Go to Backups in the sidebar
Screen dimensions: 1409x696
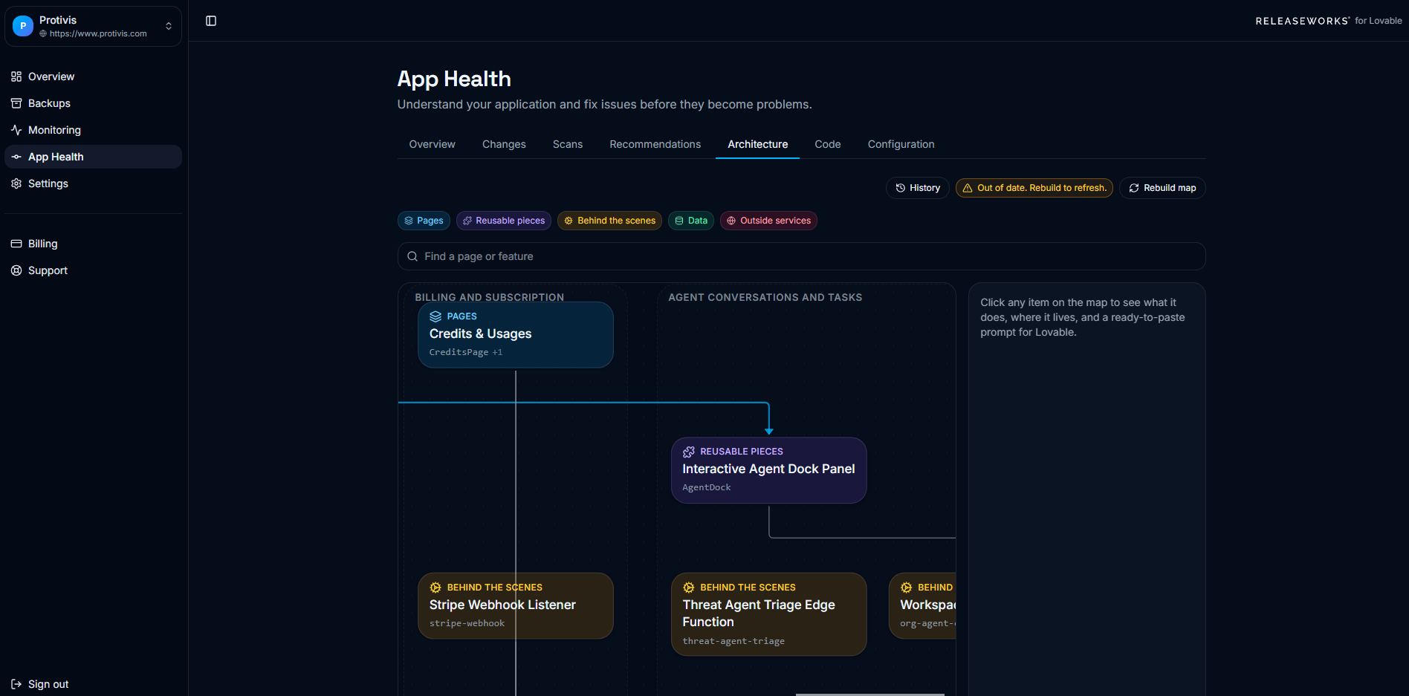(93, 103)
